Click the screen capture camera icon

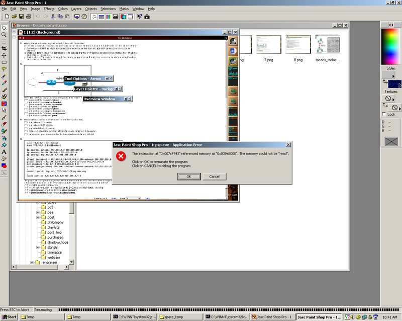(x=147, y=17)
